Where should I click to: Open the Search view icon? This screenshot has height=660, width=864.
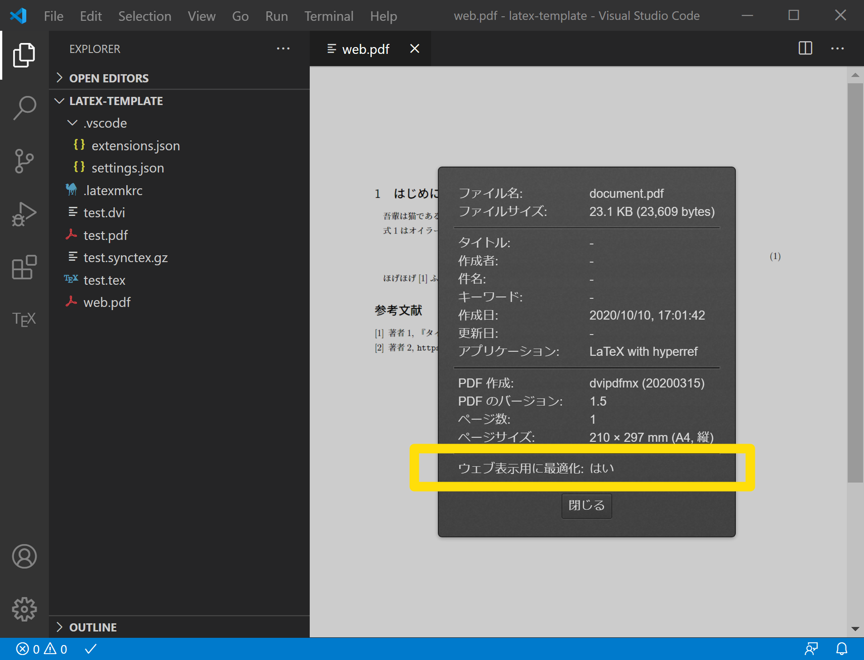tap(24, 108)
